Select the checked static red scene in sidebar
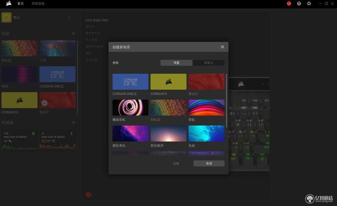The width and height of the screenshot is (337, 206). [x=57, y=100]
